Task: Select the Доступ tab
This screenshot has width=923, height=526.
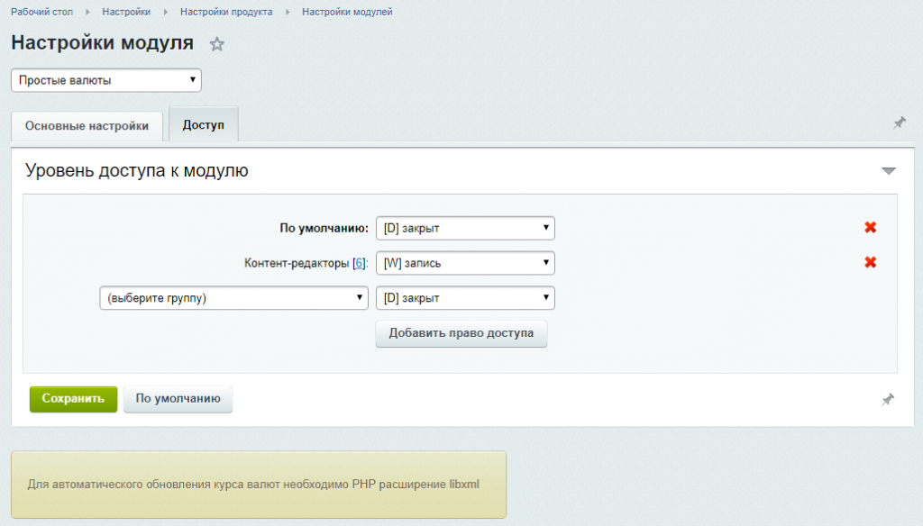Action: (x=203, y=124)
